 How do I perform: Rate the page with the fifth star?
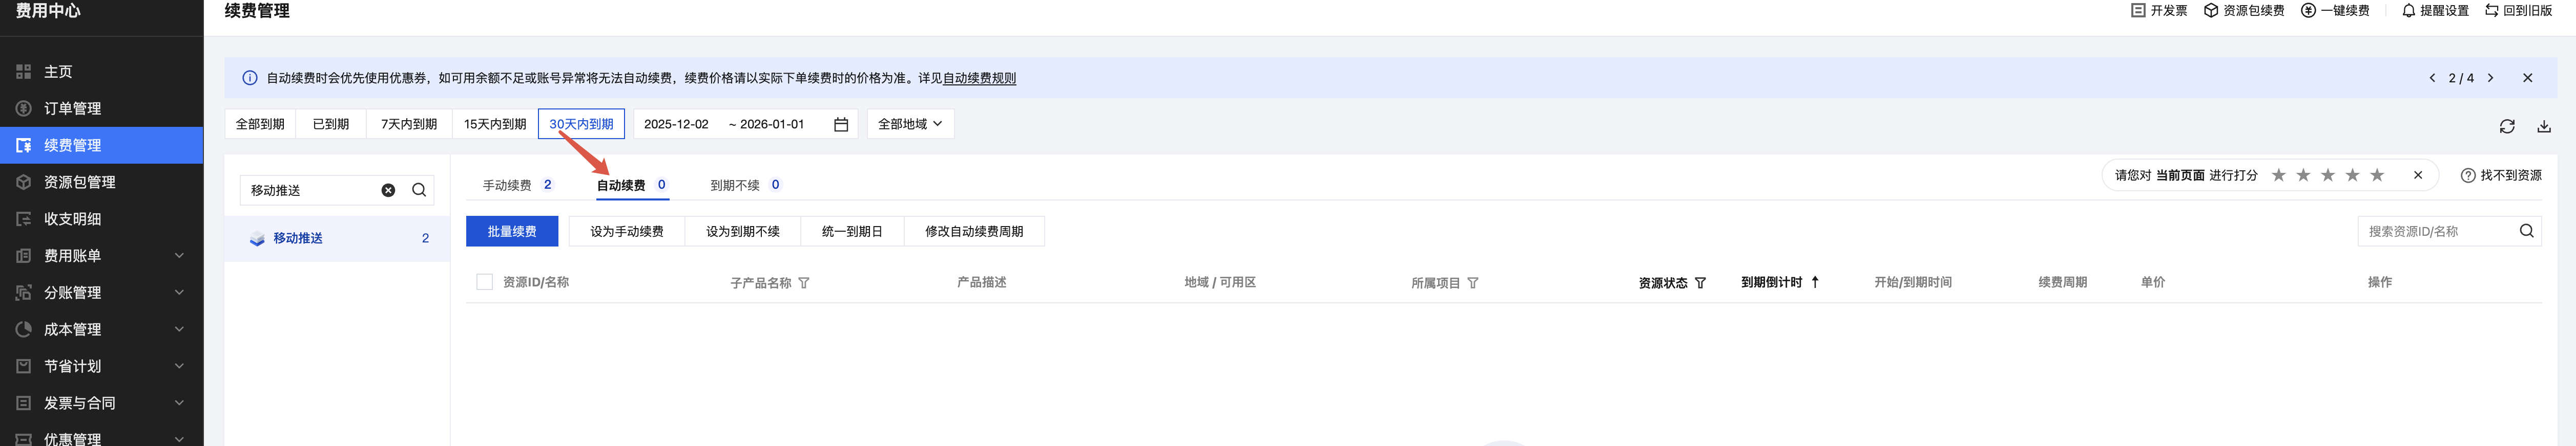click(x=2377, y=175)
